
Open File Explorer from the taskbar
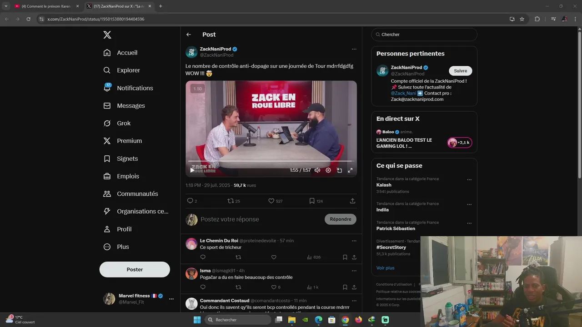click(292, 320)
